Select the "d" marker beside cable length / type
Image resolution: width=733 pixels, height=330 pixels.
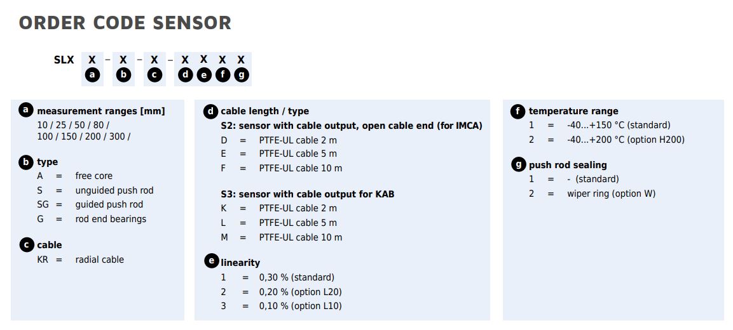point(210,111)
